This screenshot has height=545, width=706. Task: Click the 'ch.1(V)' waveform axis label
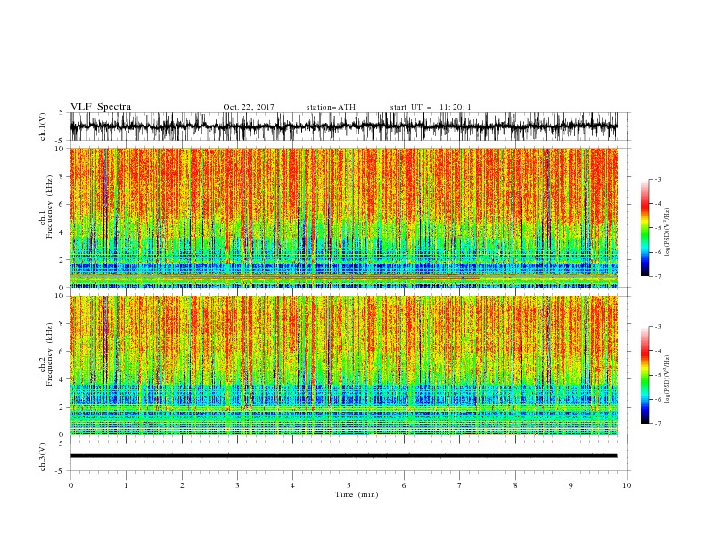pyautogui.click(x=43, y=126)
